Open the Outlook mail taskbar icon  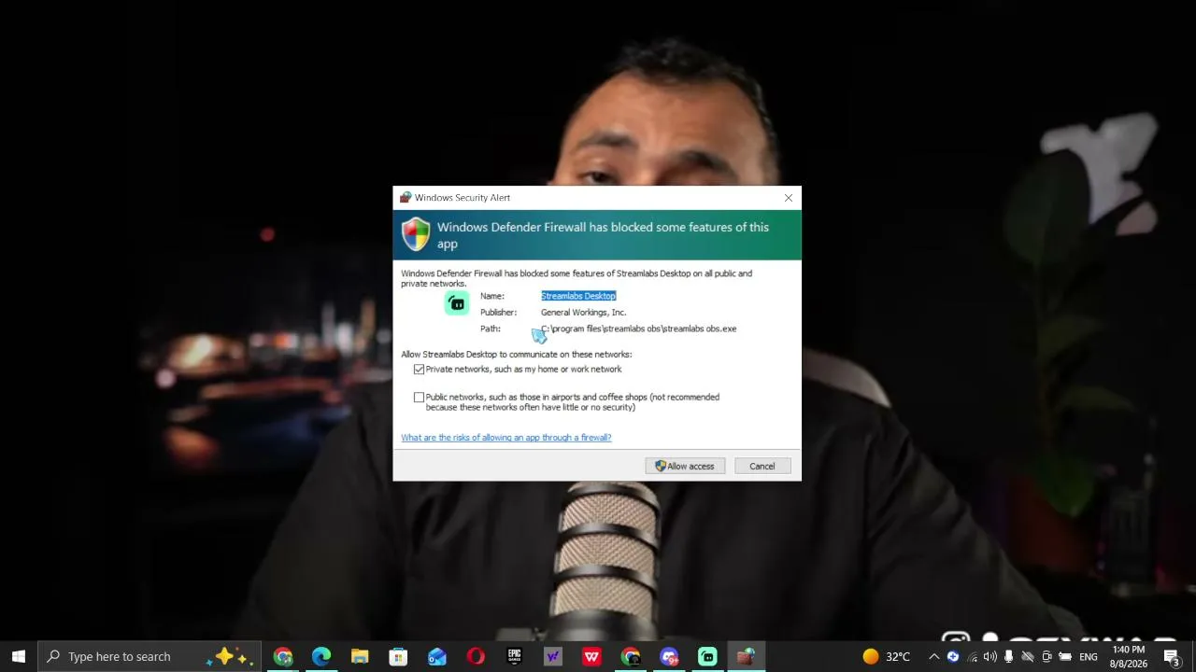click(x=437, y=656)
